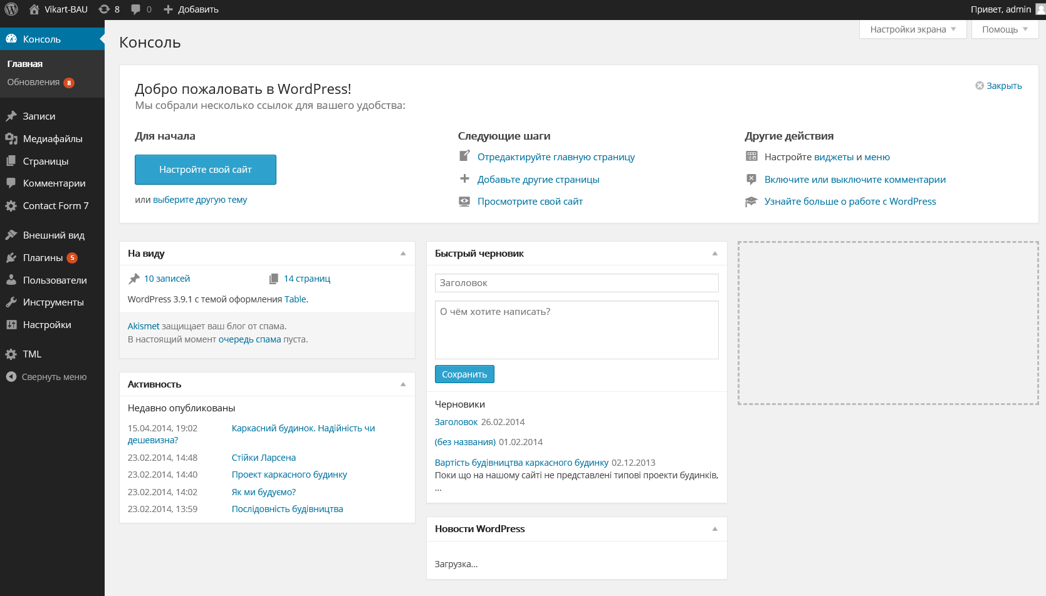Open the Узнайте больше о работе с WordPress link
Screen dimensions: 1046x596
pos(850,202)
